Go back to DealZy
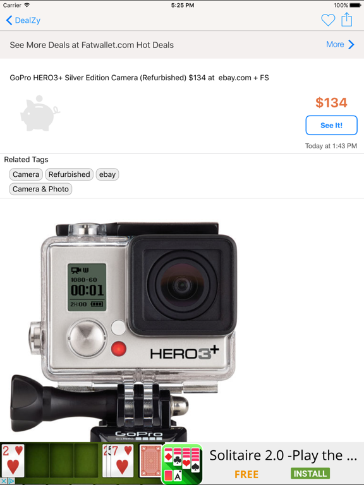 coord(28,20)
